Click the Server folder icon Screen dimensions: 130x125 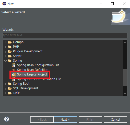pyautogui.click(x=10, y=56)
